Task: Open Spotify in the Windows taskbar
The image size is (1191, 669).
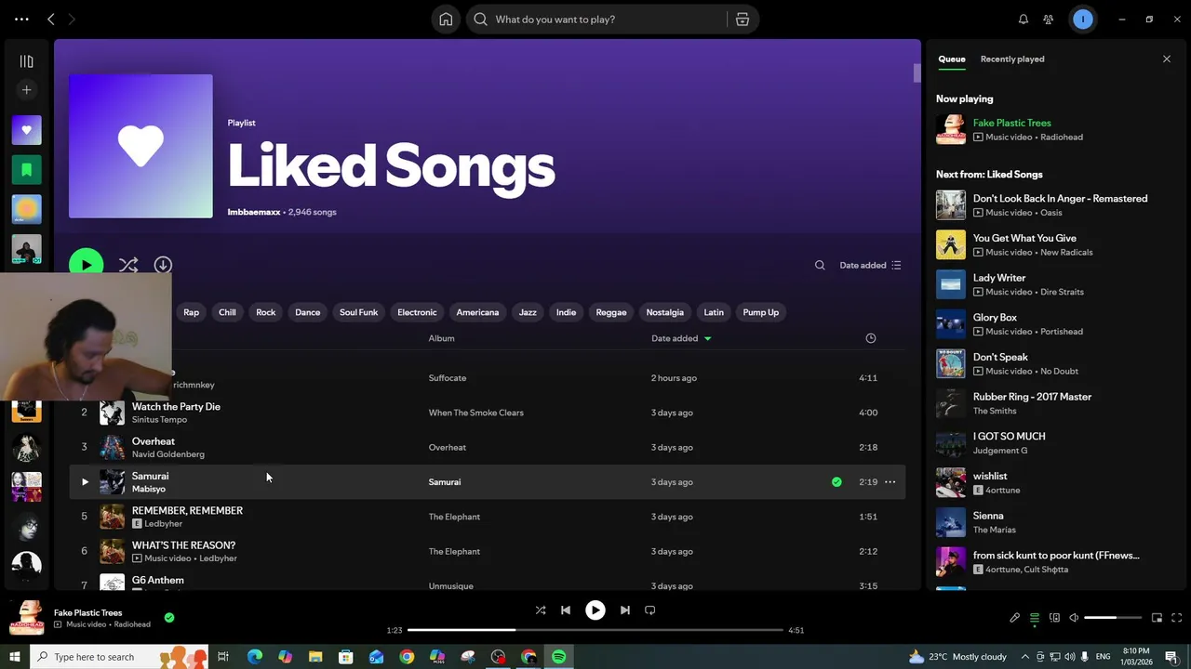Action: pyautogui.click(x=559, y=657)
